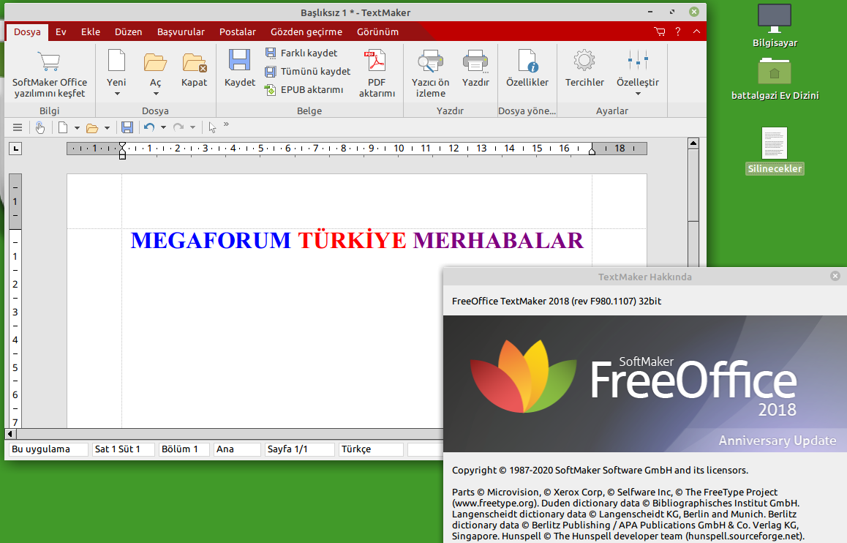847x543 pixels.
Task: Expand new document dropdown in quick toolbar
Action: pyautogui.click(x=77, y=128)
